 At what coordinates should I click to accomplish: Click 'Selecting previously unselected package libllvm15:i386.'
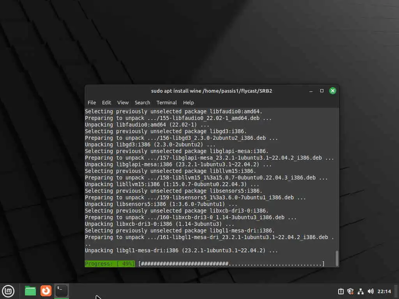[170, 171]
